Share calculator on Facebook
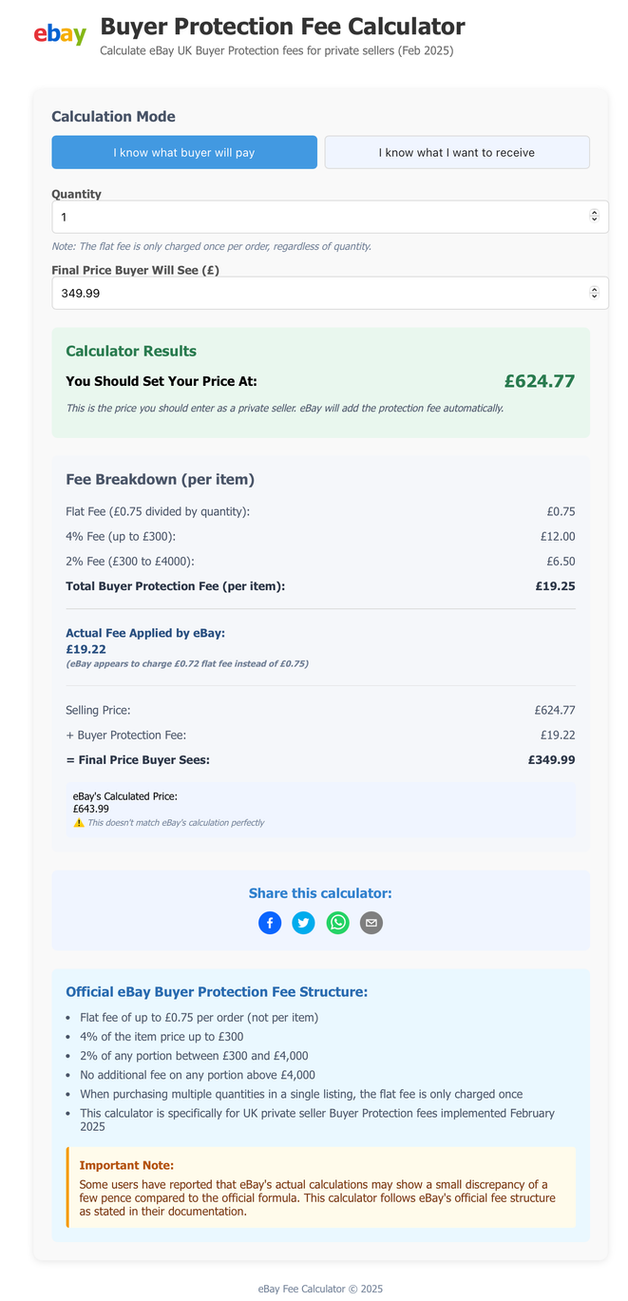The height and width of the screenshot is (1301, 628). pos(270,923)
